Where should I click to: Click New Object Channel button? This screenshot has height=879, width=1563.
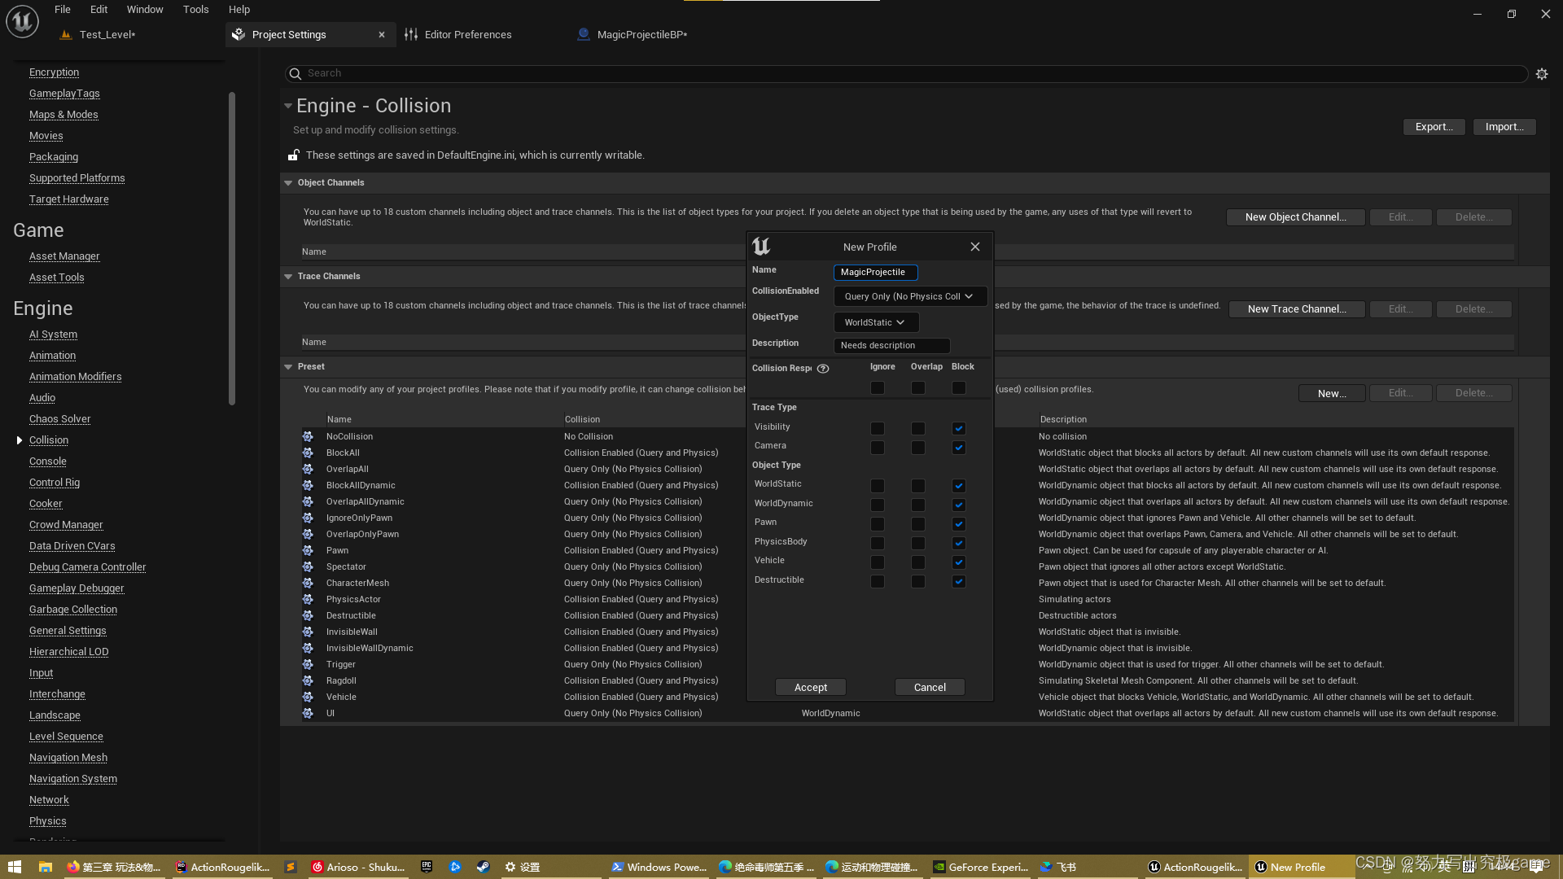pyautogui.click(x=1295, y=217)
